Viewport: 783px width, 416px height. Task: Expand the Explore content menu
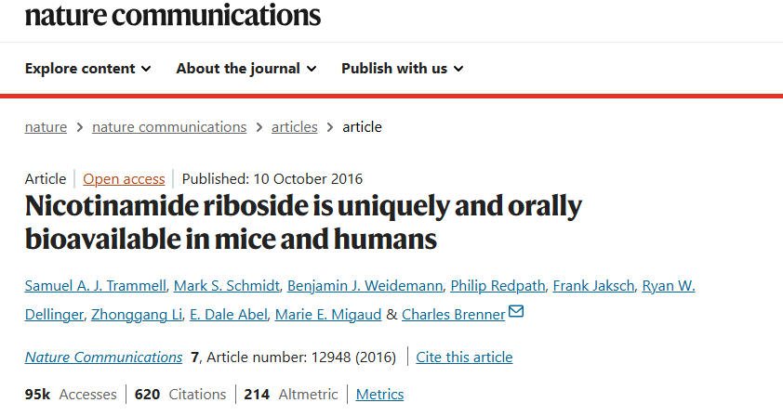87,69
